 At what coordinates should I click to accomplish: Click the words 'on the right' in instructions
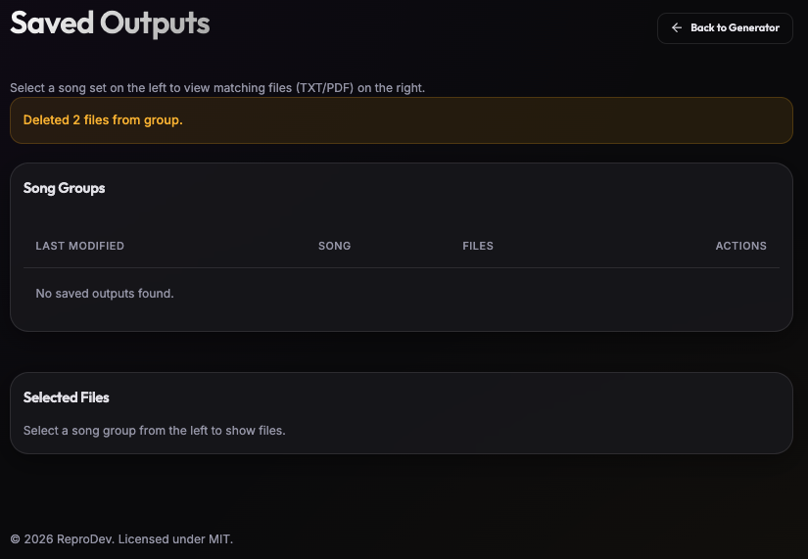[x=391, y=88]
